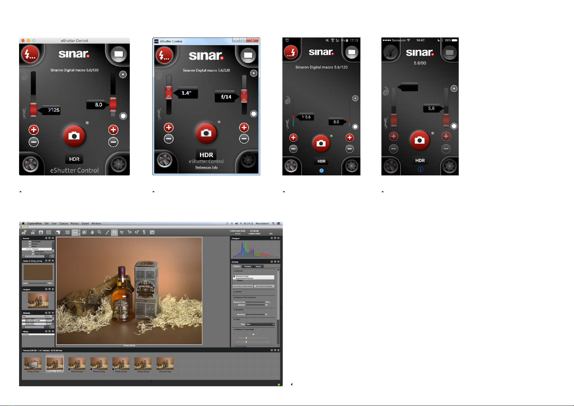Click the Set Shoot Parameter button
The width and height of the screenshot is (574, 406).
[264, 286]
